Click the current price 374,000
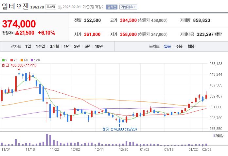This screenshot has height=156, width=228. [x=19, y=24]
